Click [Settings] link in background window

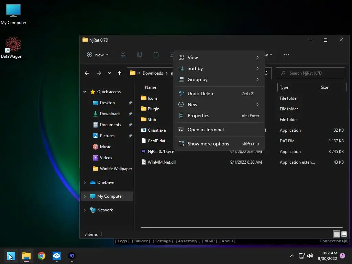point(163,241)
